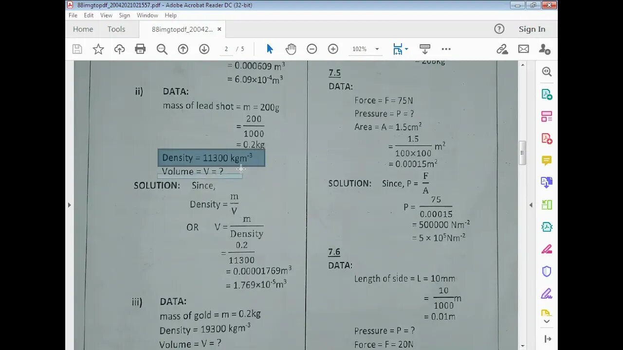Click the text 'Length of side = L = 10mm'
Viewport: 623px width, 350px height.
pyautogui.click(x=404, y=279)
